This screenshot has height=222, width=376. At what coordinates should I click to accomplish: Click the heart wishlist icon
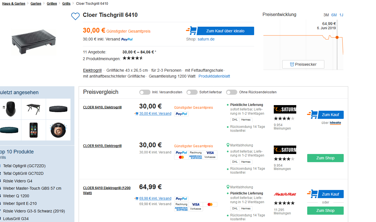click(75, 16)
